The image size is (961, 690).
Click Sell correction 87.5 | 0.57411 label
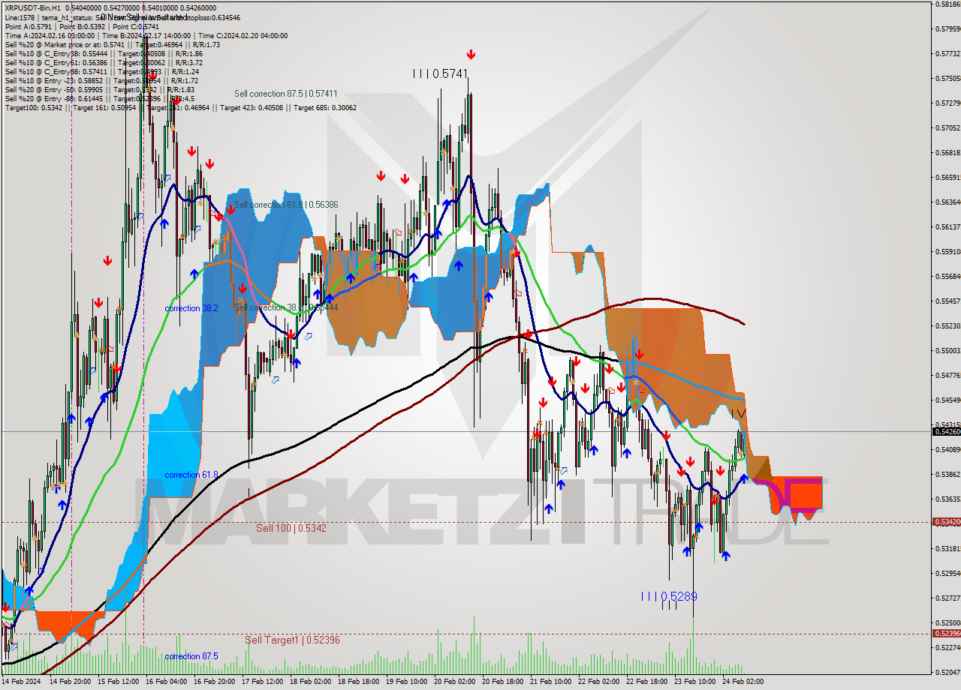pos(285,94)
